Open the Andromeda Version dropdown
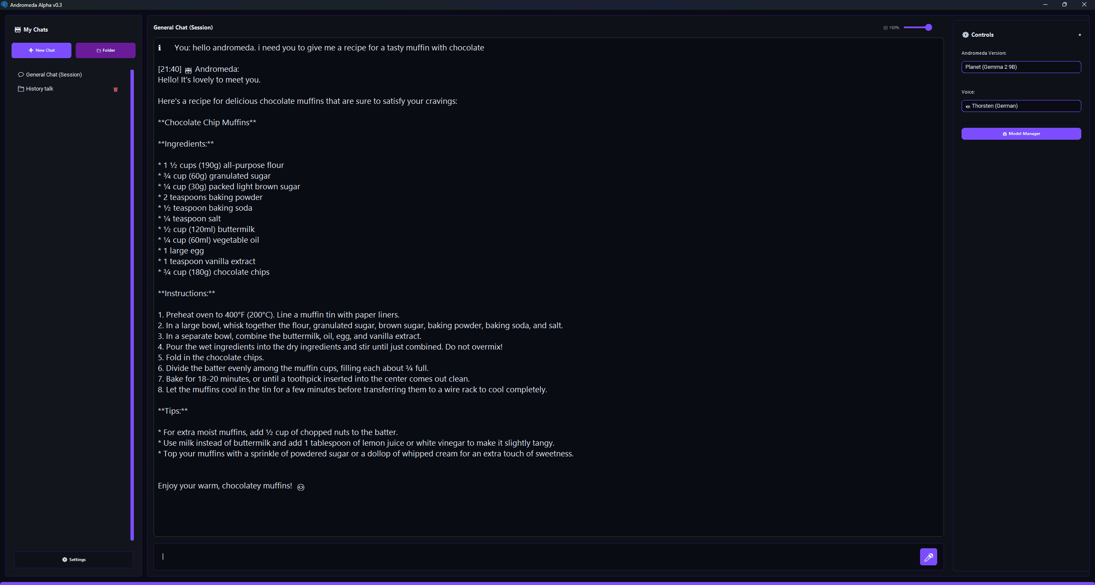Image resolution: width=1095 pixels, height=585 pixels. [1021, 67]
